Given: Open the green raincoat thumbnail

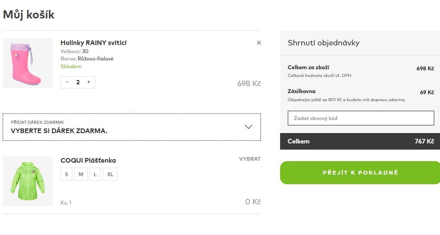Looking at the screenshot, I should [28, 181].
